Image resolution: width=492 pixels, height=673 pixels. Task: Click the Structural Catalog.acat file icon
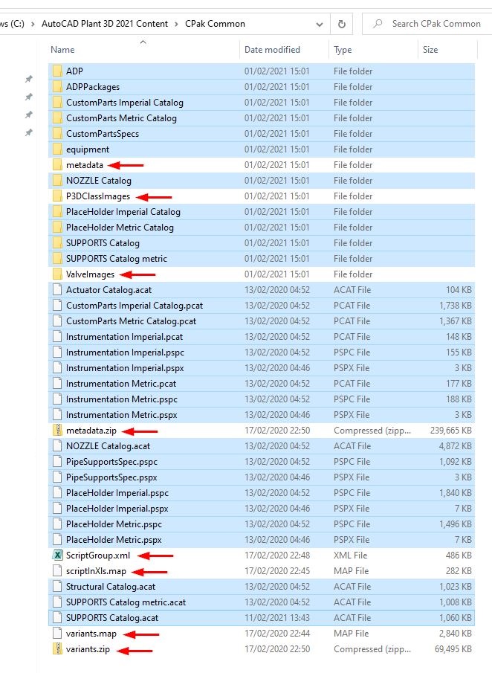57,587
